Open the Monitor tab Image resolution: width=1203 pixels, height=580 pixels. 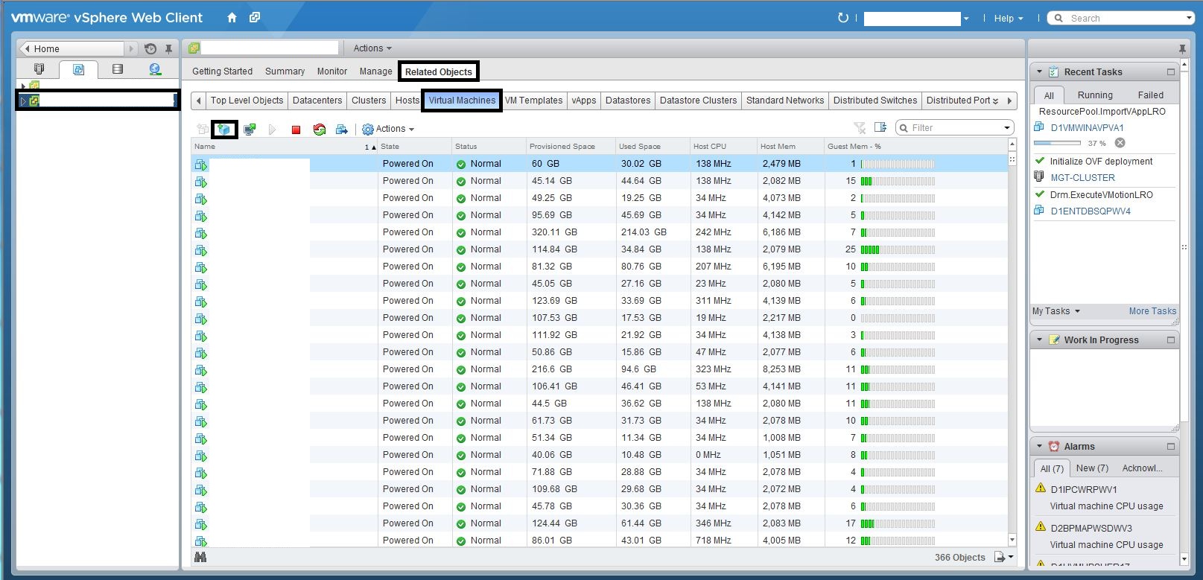331,71
